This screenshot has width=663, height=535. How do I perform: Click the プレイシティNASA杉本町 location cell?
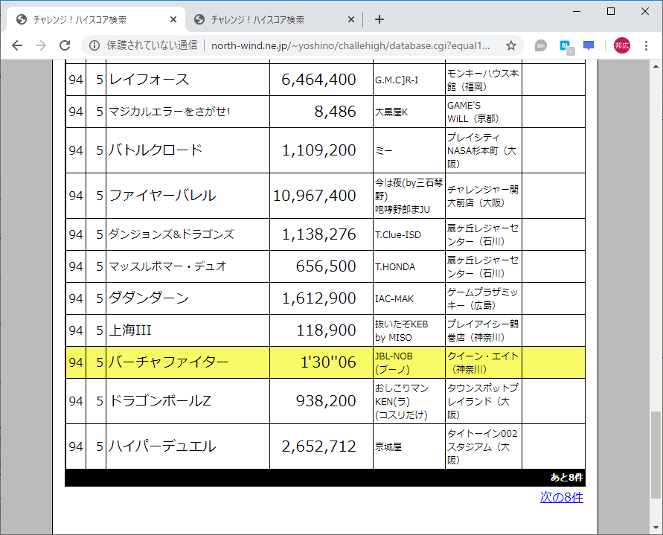(x=483, y=150)
